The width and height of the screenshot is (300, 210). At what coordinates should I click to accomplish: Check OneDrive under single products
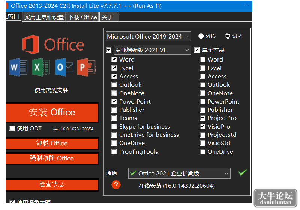click(202, 152)
